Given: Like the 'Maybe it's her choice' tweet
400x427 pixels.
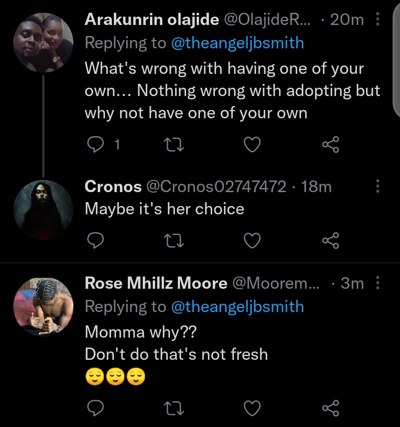Looking at the screenshot, I should [253, 240].
